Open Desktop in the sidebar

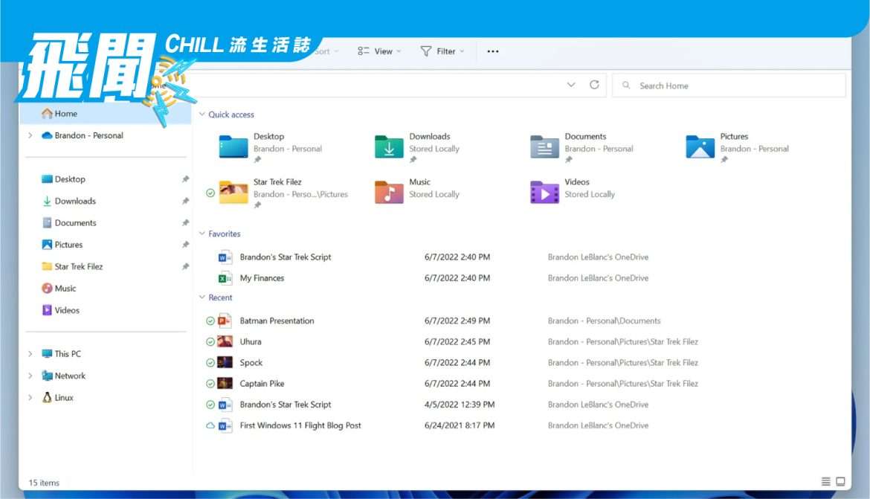click(x=63, y=178)
